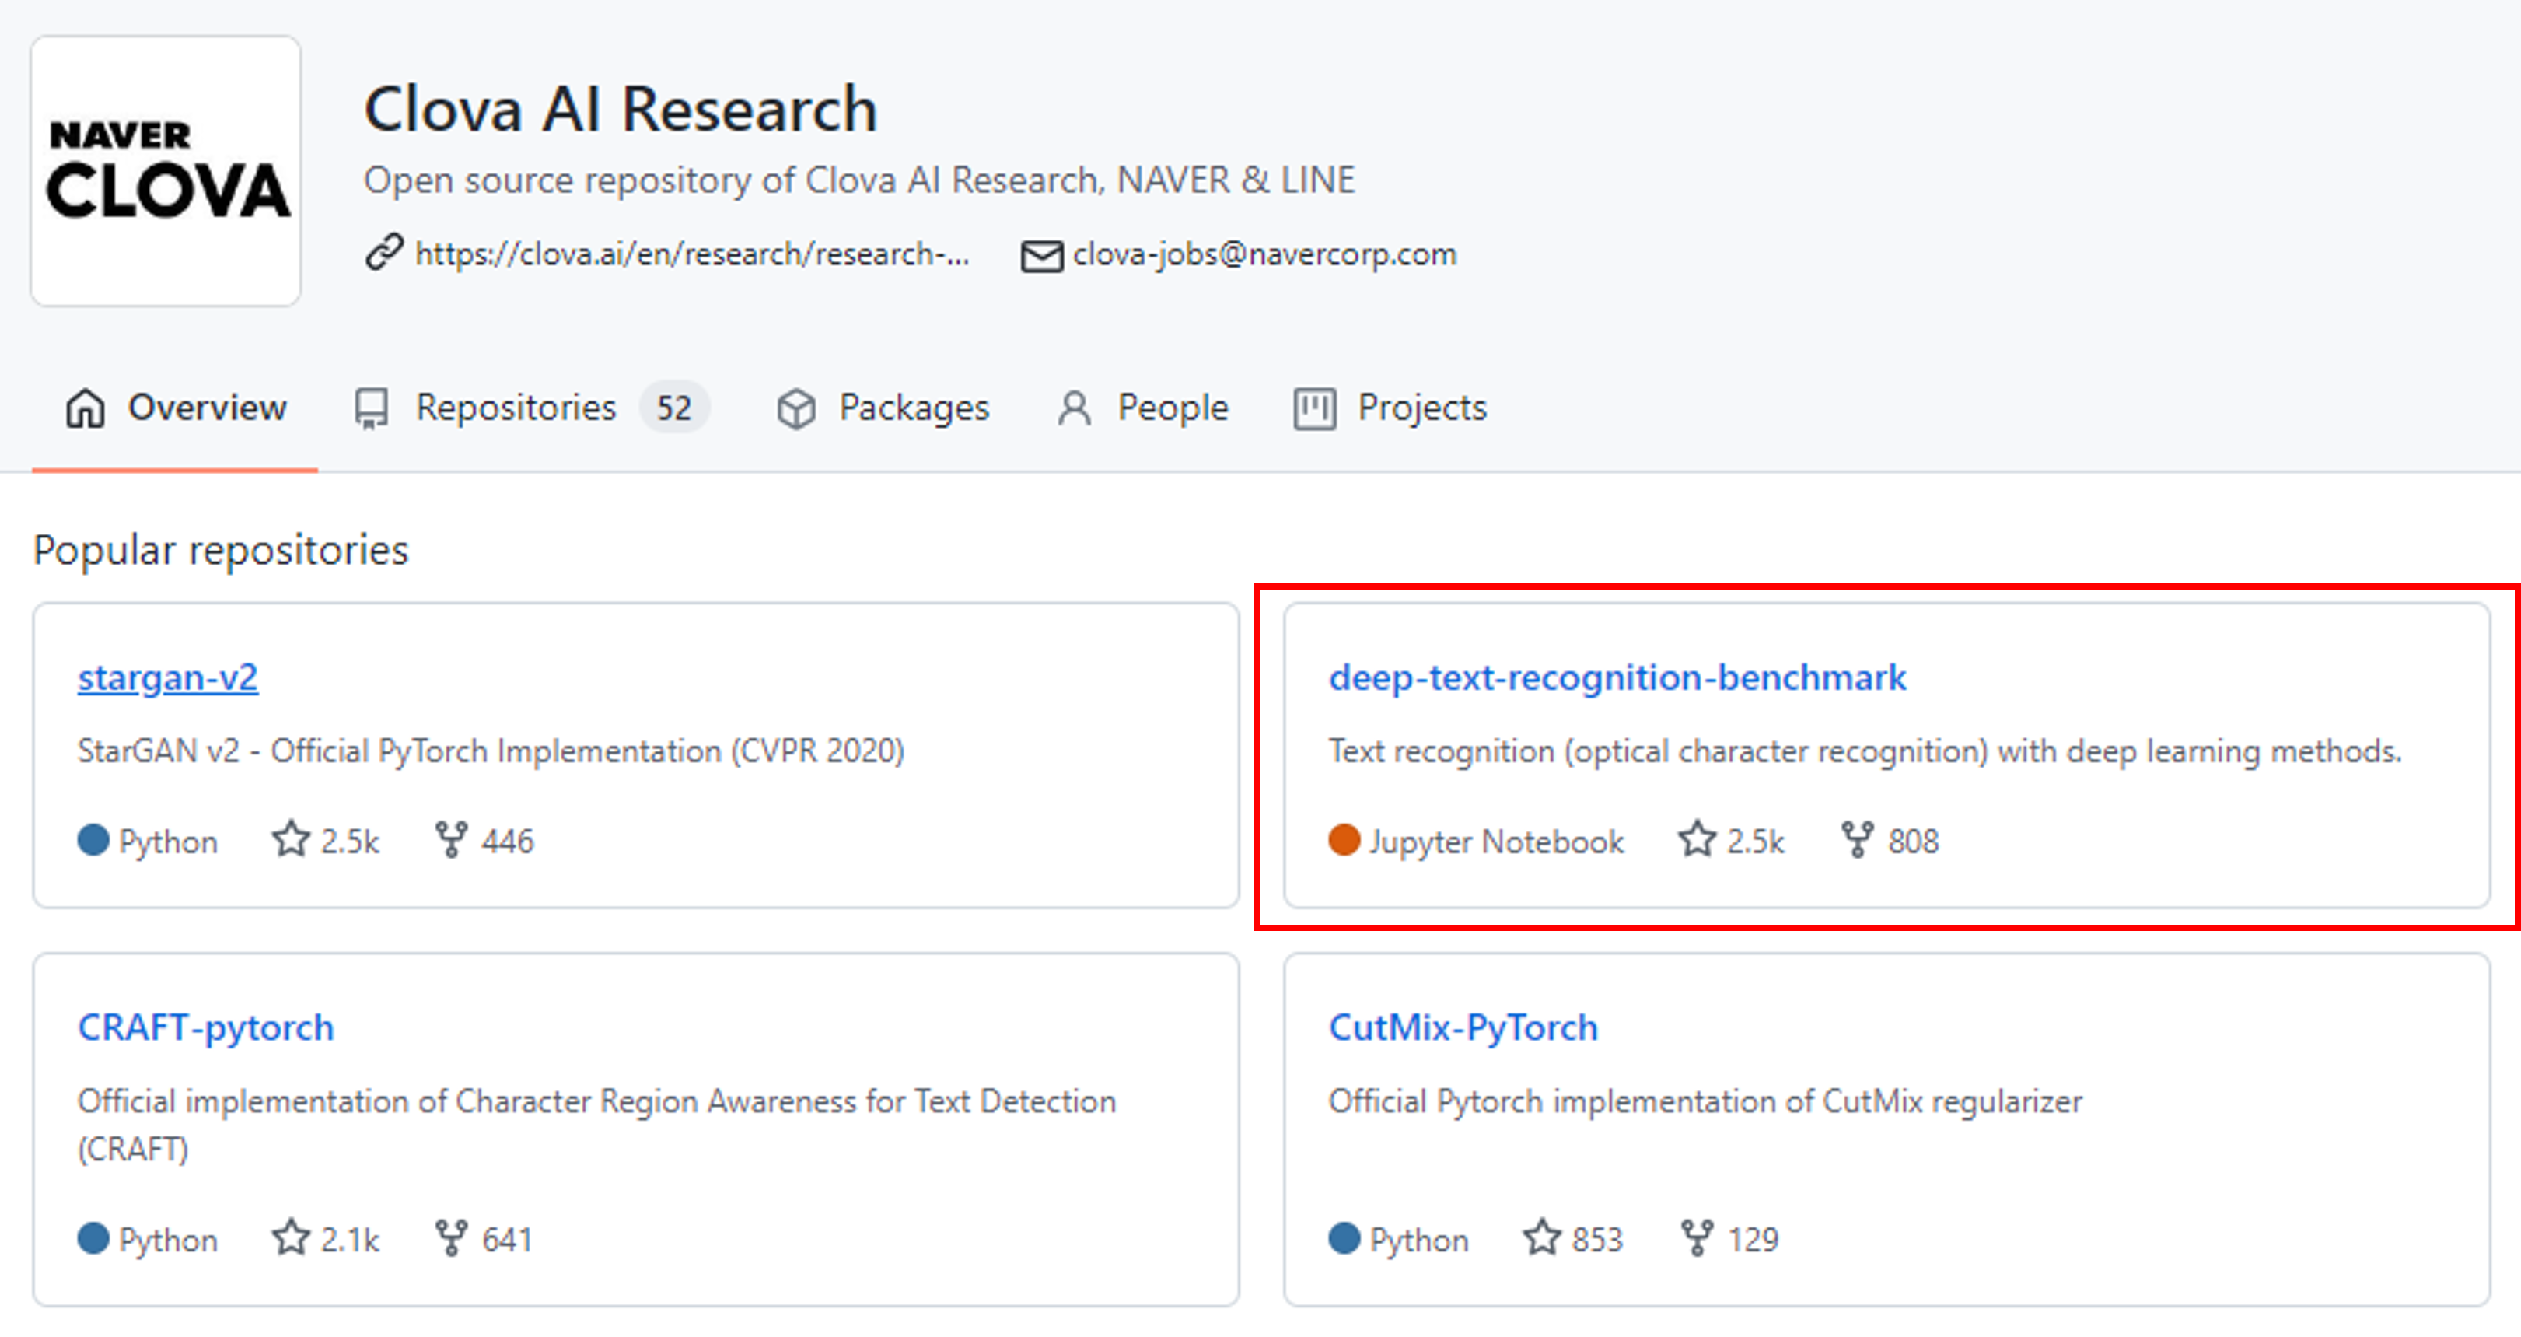Viewport: 2521px width, 1337px height.
Task: Open the stargan-v2 repository
Action: 168,677
